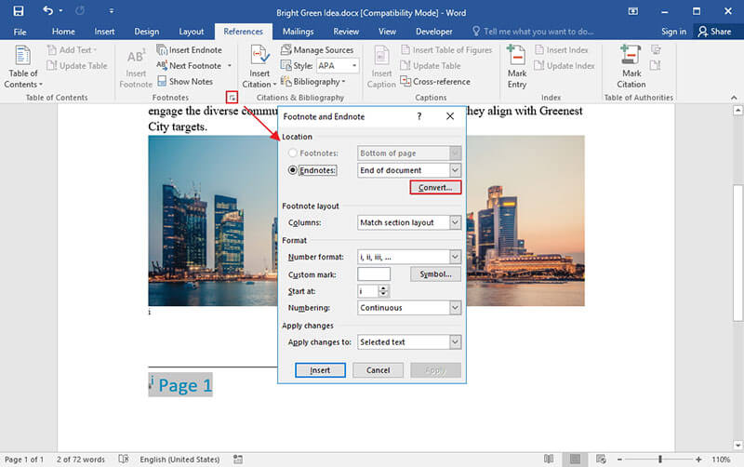Click the dialog Help question mark
Image resolution: width=744 pixels, height=467 pixels.
419,116
